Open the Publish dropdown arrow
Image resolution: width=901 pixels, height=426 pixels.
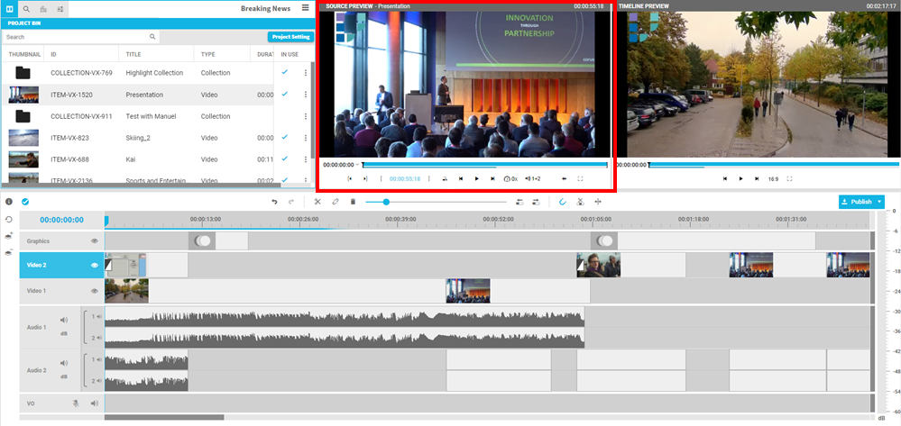879,202
